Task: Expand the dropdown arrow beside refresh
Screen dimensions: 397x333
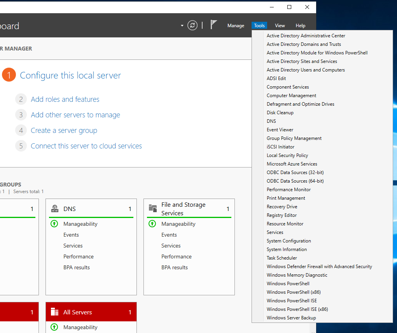Action: (182, 26)
